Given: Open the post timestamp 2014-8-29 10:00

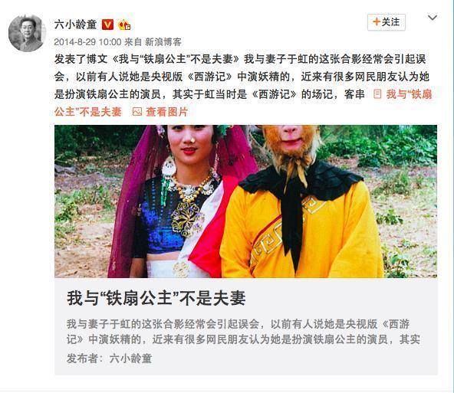Looking at the screenshot, I should [87, 42].
